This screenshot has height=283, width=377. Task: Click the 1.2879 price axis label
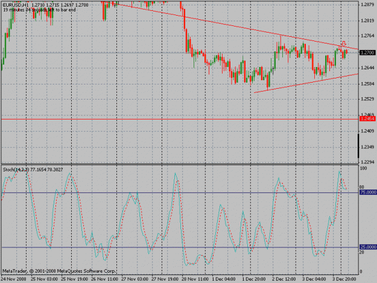[x=367, y=5]
